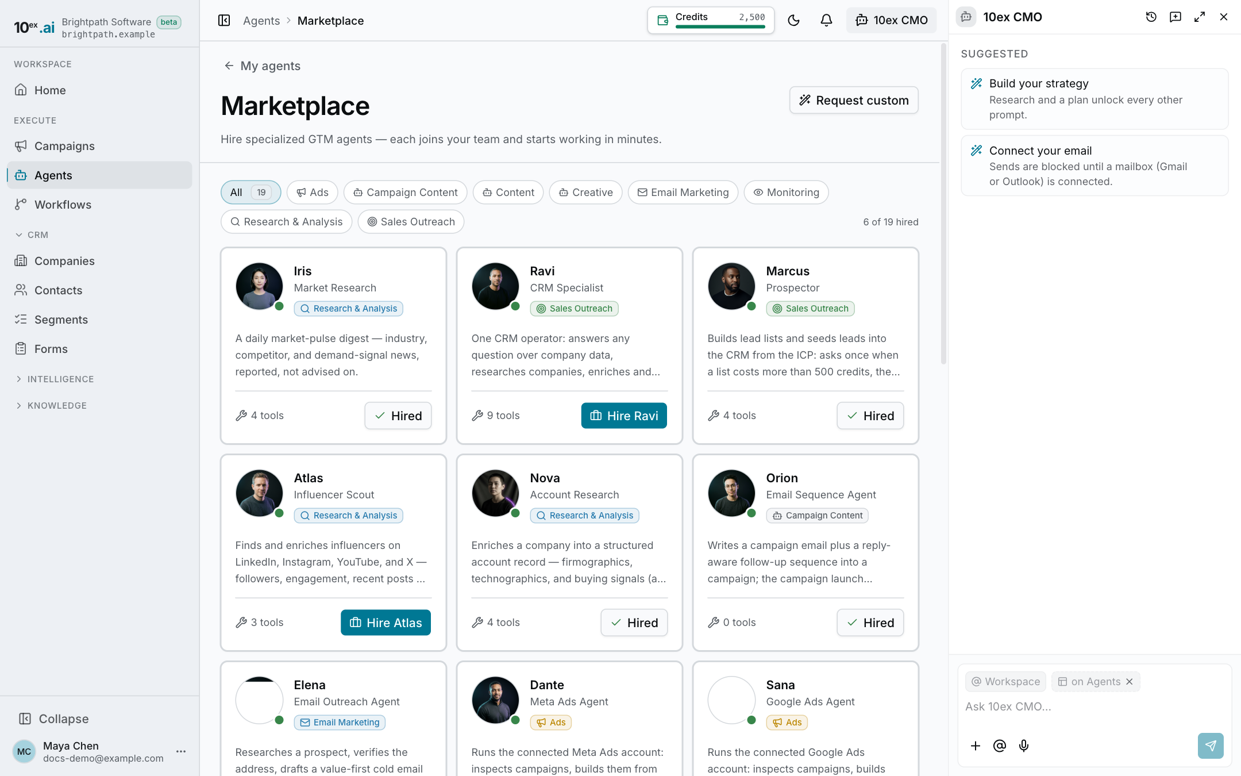
Task: Click the Agents breadcrumb
Action: (261, 21)
